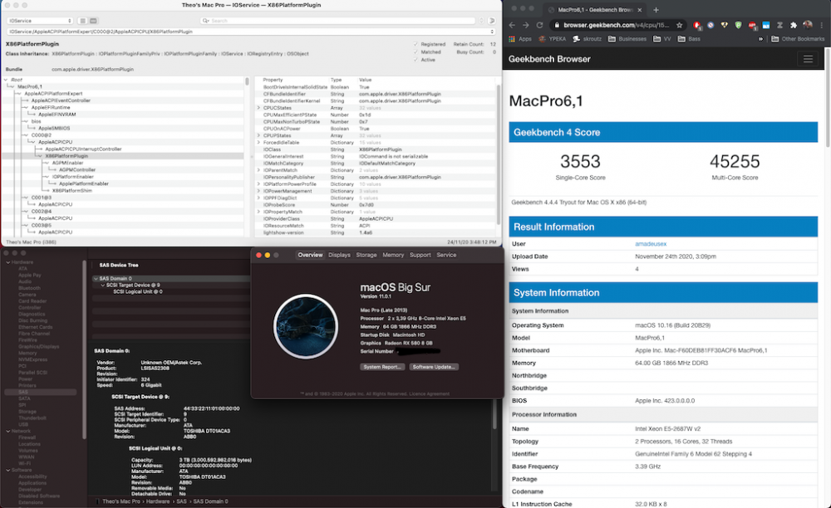Collapse the Root tree node
The image size is (831, 508).
(x=5, y=80)
